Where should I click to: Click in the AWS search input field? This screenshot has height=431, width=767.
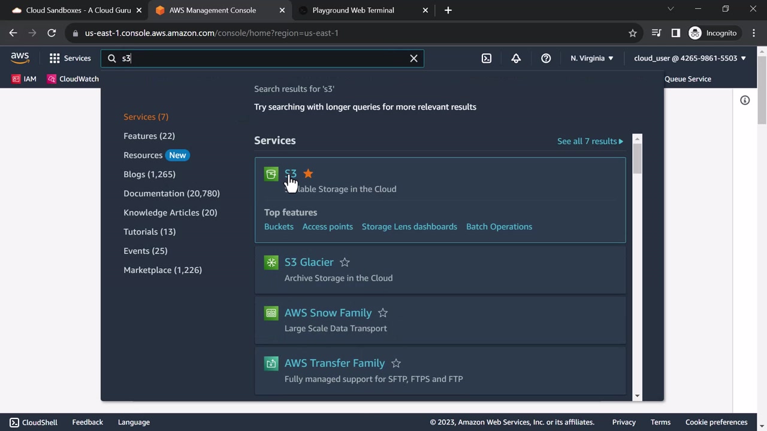(264, 58)
